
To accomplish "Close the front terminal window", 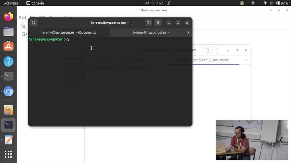I will click(x=187, y=23).
